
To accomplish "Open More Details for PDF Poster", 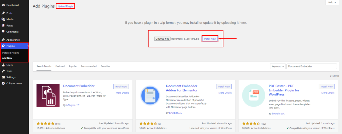I will pyautogui.click(x=328, y=93).
